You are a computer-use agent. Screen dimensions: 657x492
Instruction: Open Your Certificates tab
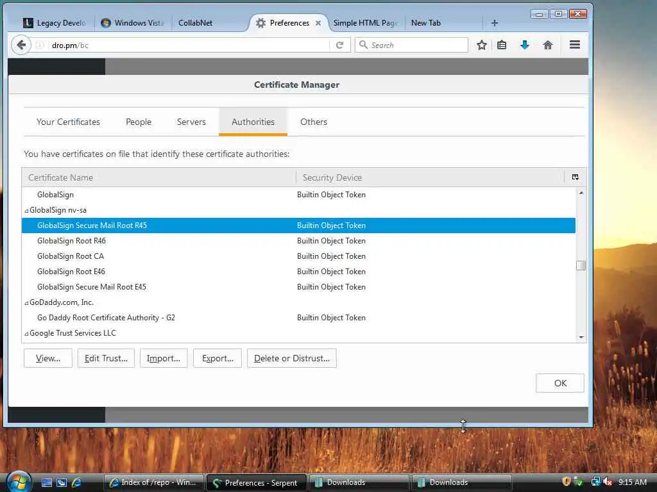[x=68, y=122]
